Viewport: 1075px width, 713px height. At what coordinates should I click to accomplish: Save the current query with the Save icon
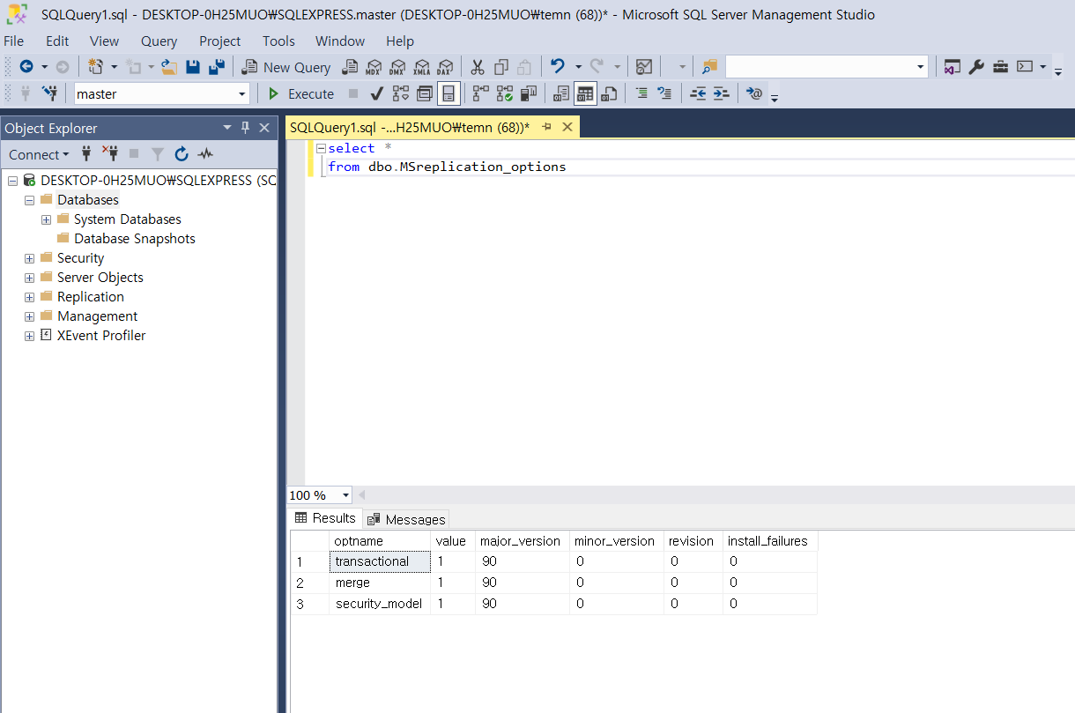coord(193,67)
